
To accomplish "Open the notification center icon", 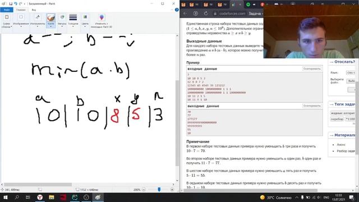I will (351, 198).
